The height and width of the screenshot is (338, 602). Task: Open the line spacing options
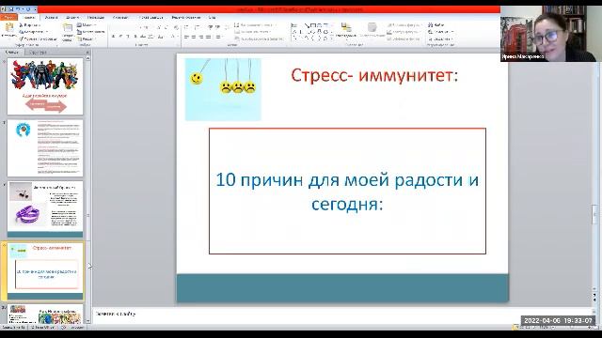227,27
